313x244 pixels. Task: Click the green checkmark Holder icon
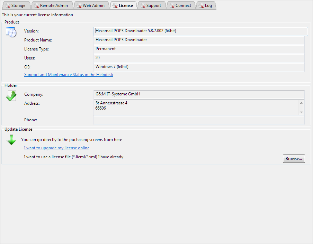11,96
